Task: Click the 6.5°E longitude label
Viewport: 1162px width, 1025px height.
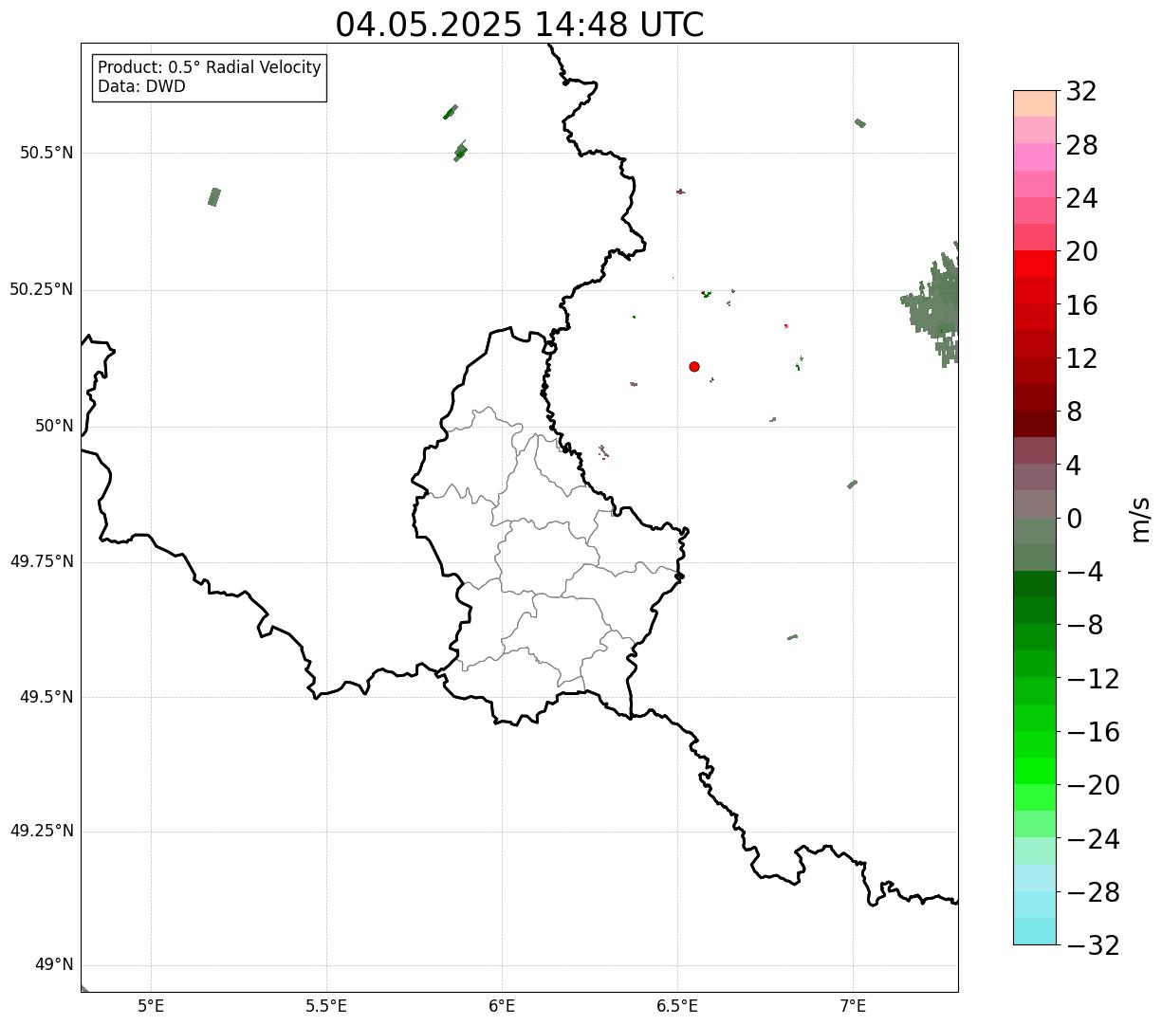Action: (677, 1006)
